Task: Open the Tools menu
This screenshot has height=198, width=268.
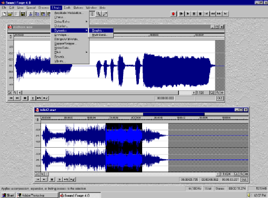Action: click(67, 8)
